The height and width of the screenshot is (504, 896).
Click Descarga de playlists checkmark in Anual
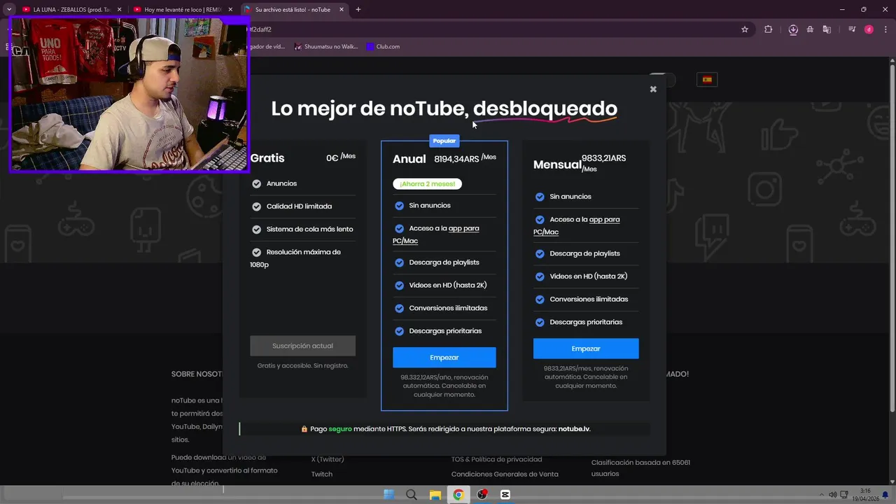pos(399,262)
